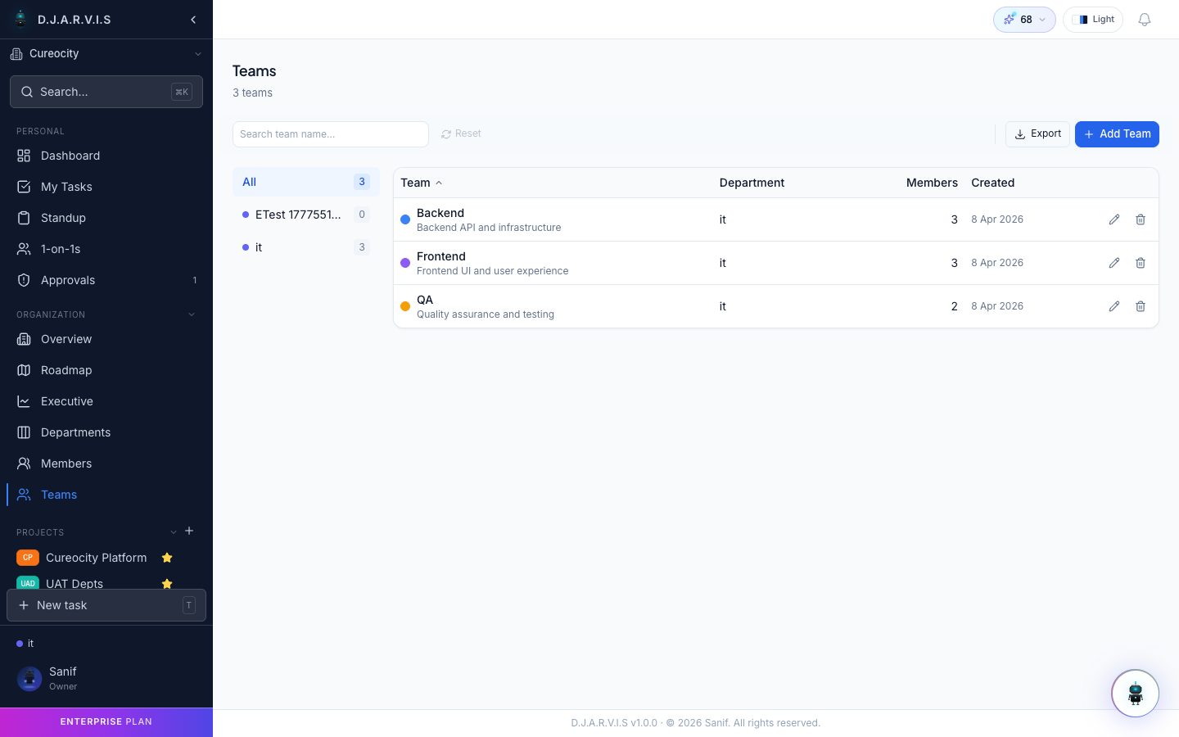Toggle the star on UAT Depts
The image size is (1179, 737).
[167, 584]
